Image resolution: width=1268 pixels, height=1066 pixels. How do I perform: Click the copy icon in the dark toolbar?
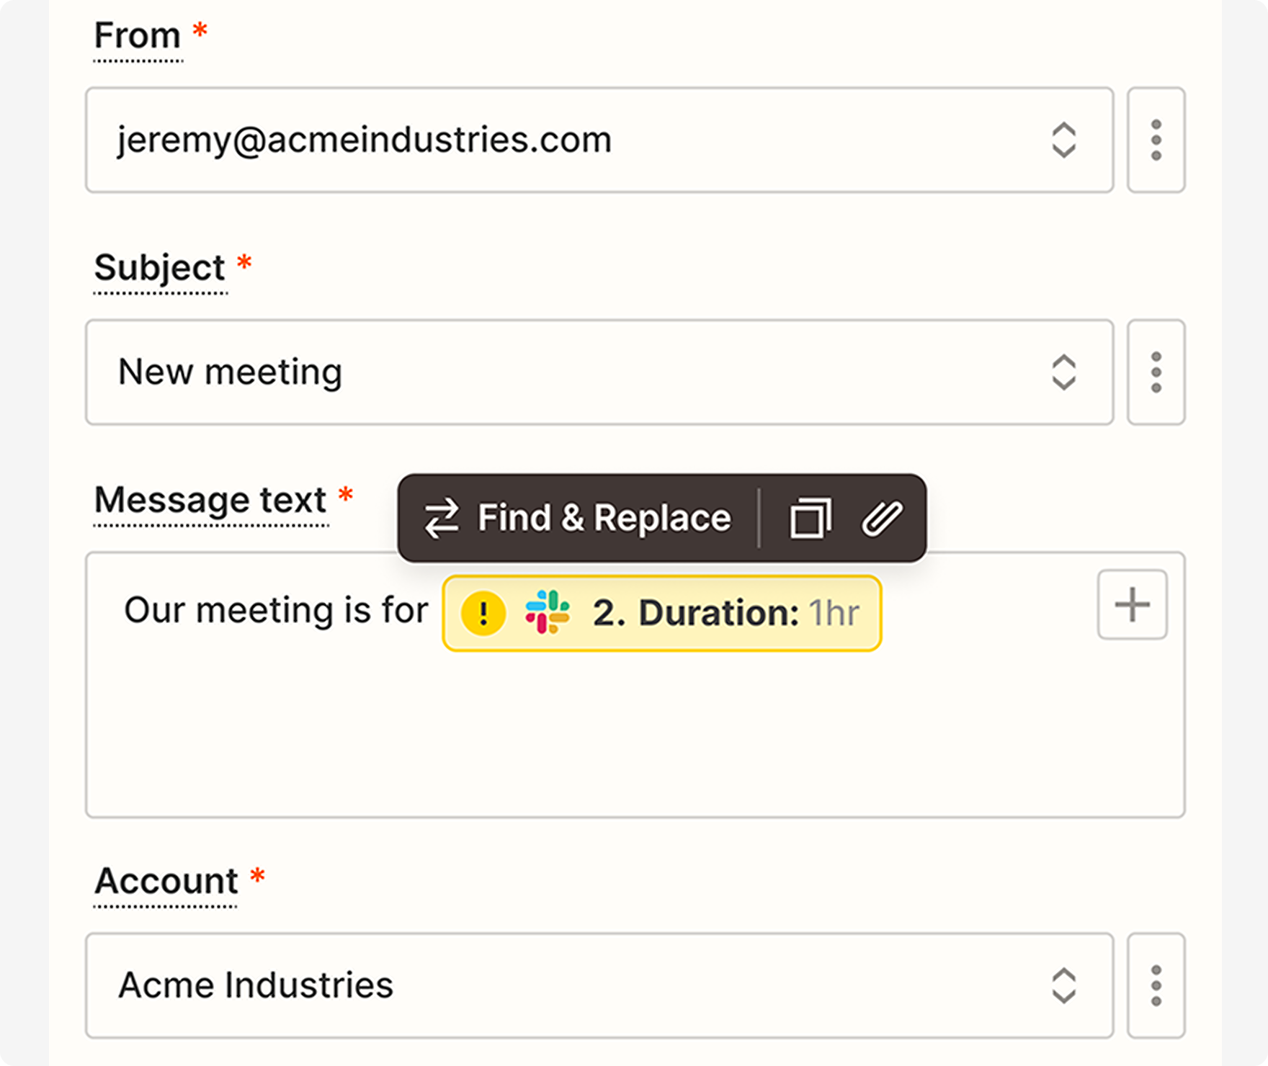point(811,518)
